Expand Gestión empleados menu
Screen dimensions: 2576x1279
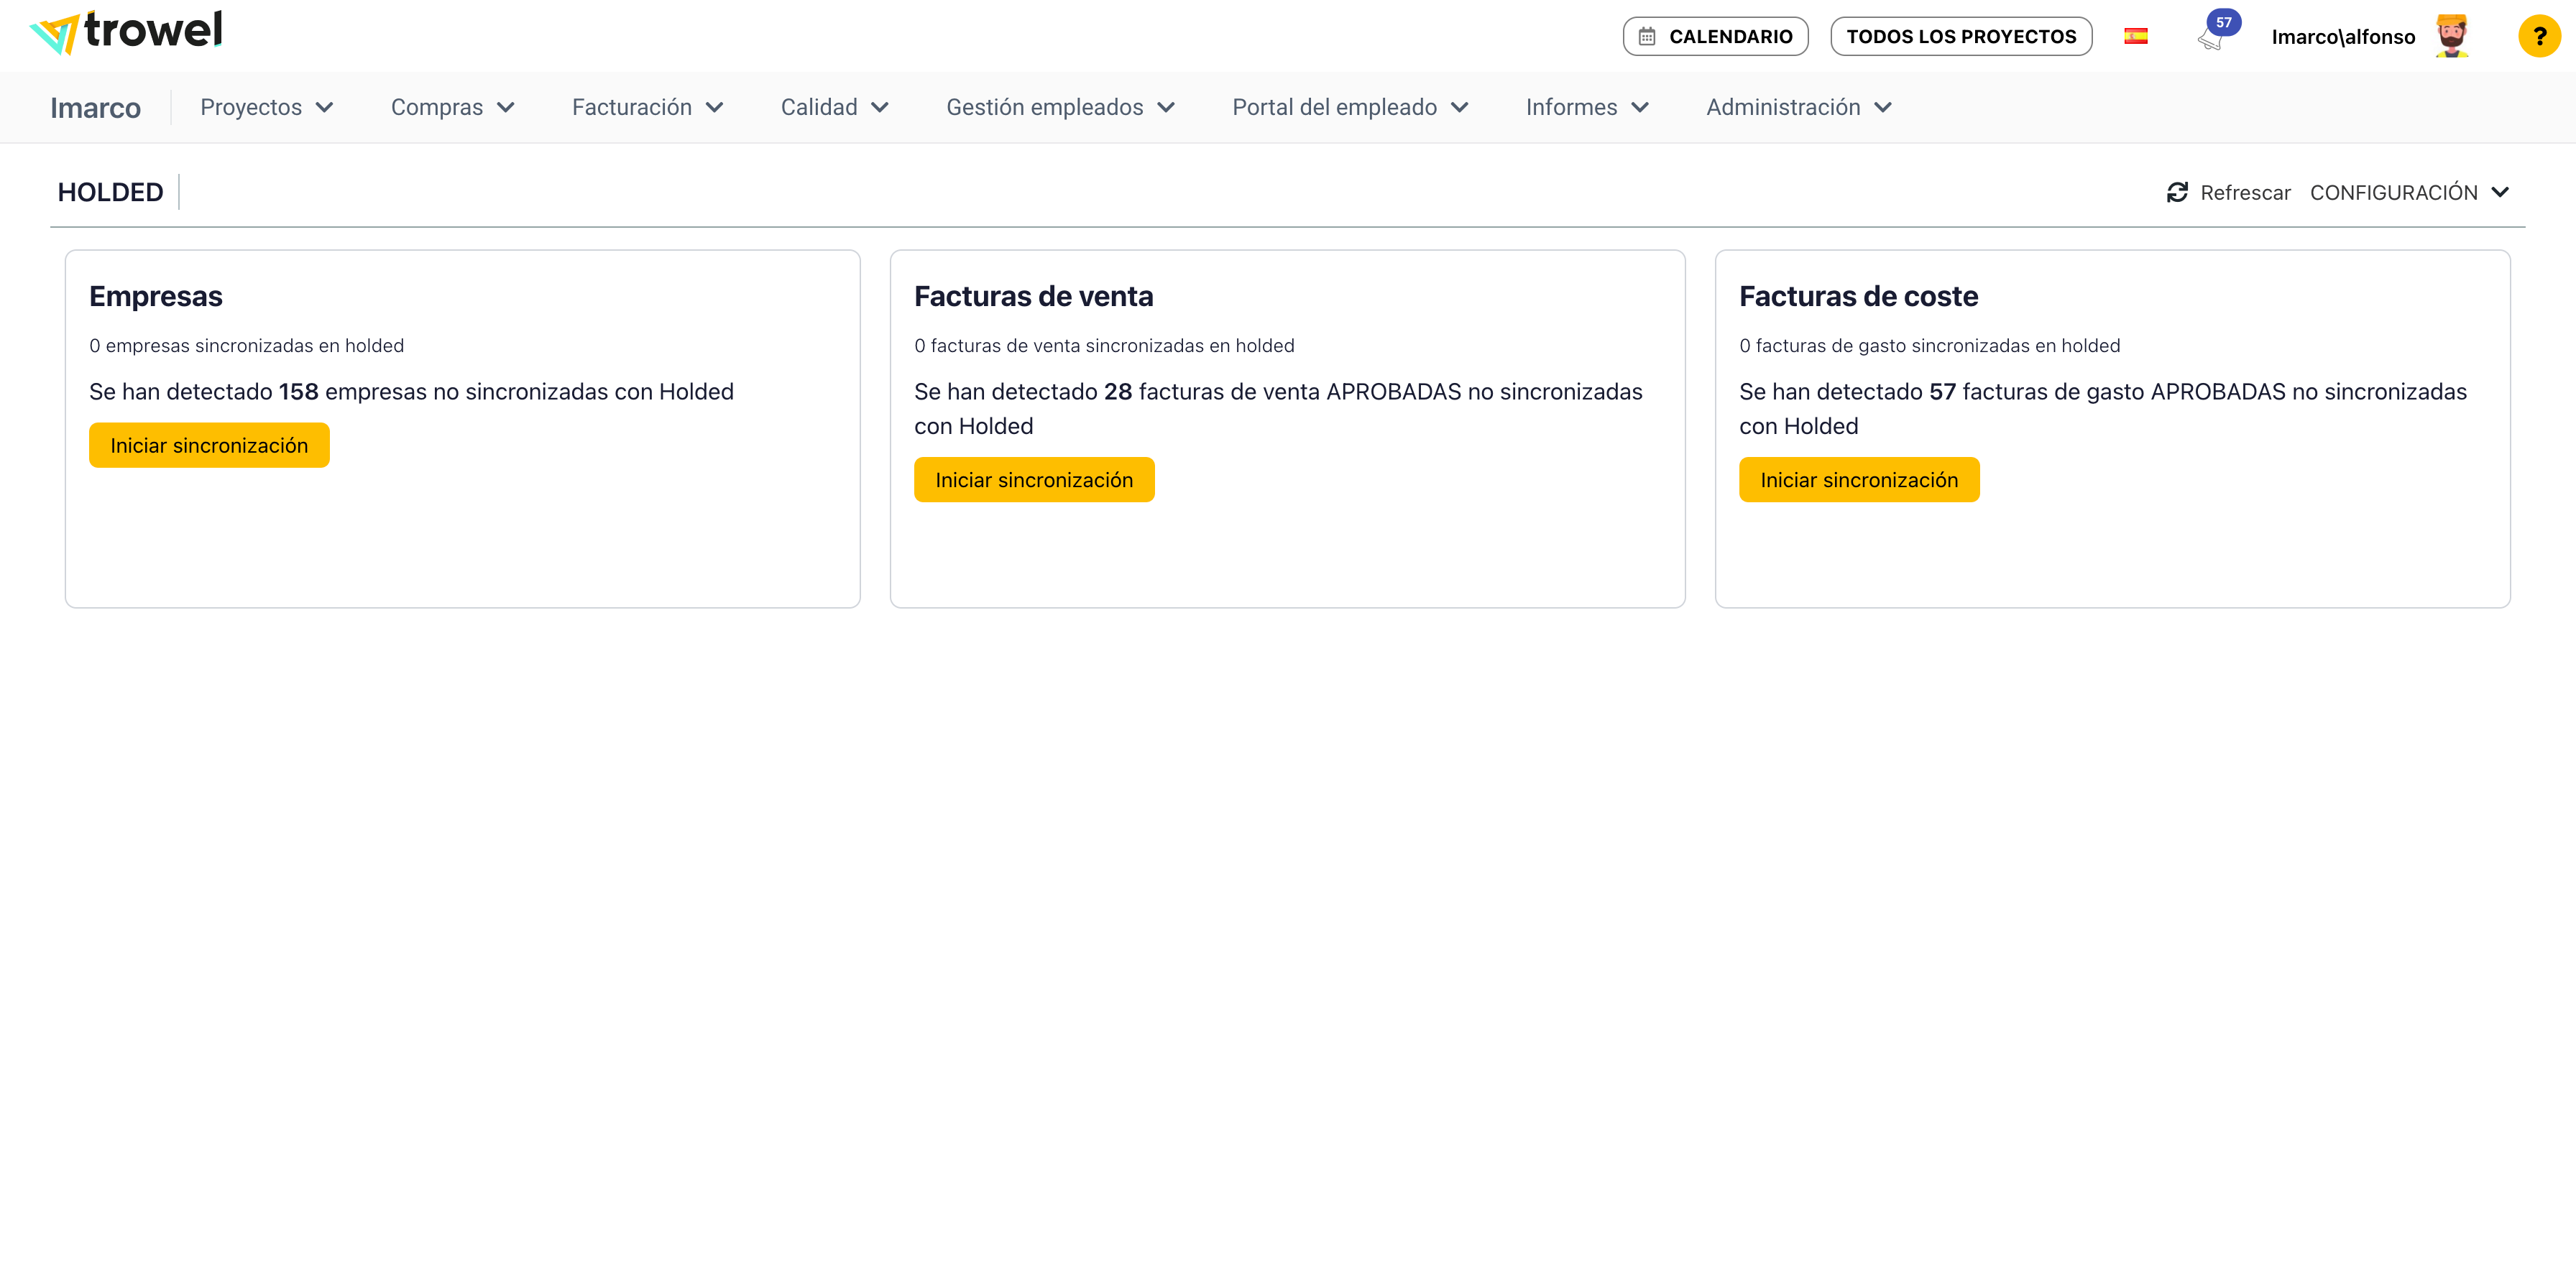click(1060, 108)
